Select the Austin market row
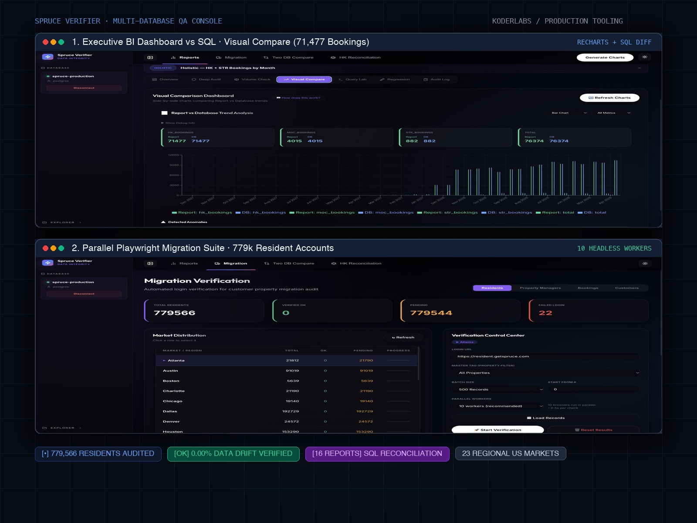Image resolution: width=697 pixels, height=523 pixels. 286,371
